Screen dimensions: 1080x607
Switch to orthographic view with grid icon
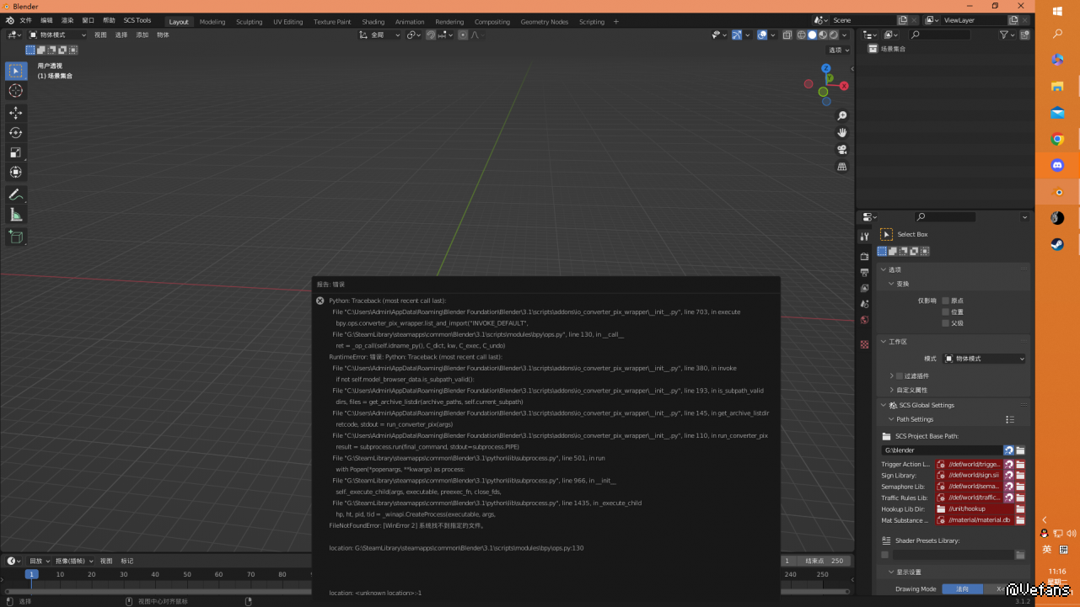coord(841,167)
